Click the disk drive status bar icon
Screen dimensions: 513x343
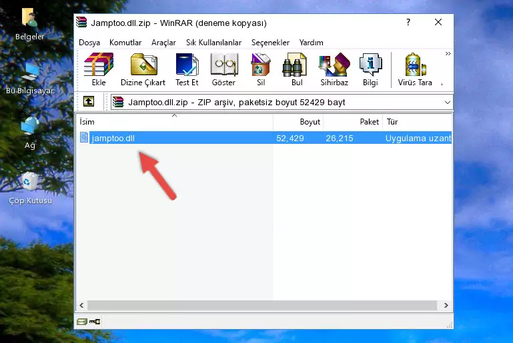tap(82, 322)
